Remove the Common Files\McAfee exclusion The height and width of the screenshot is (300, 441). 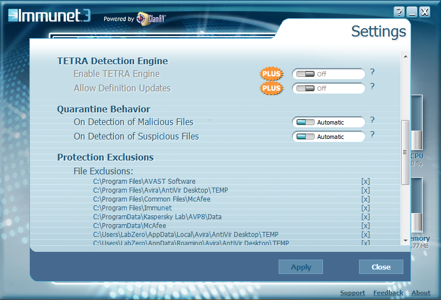tap(365, 199)
